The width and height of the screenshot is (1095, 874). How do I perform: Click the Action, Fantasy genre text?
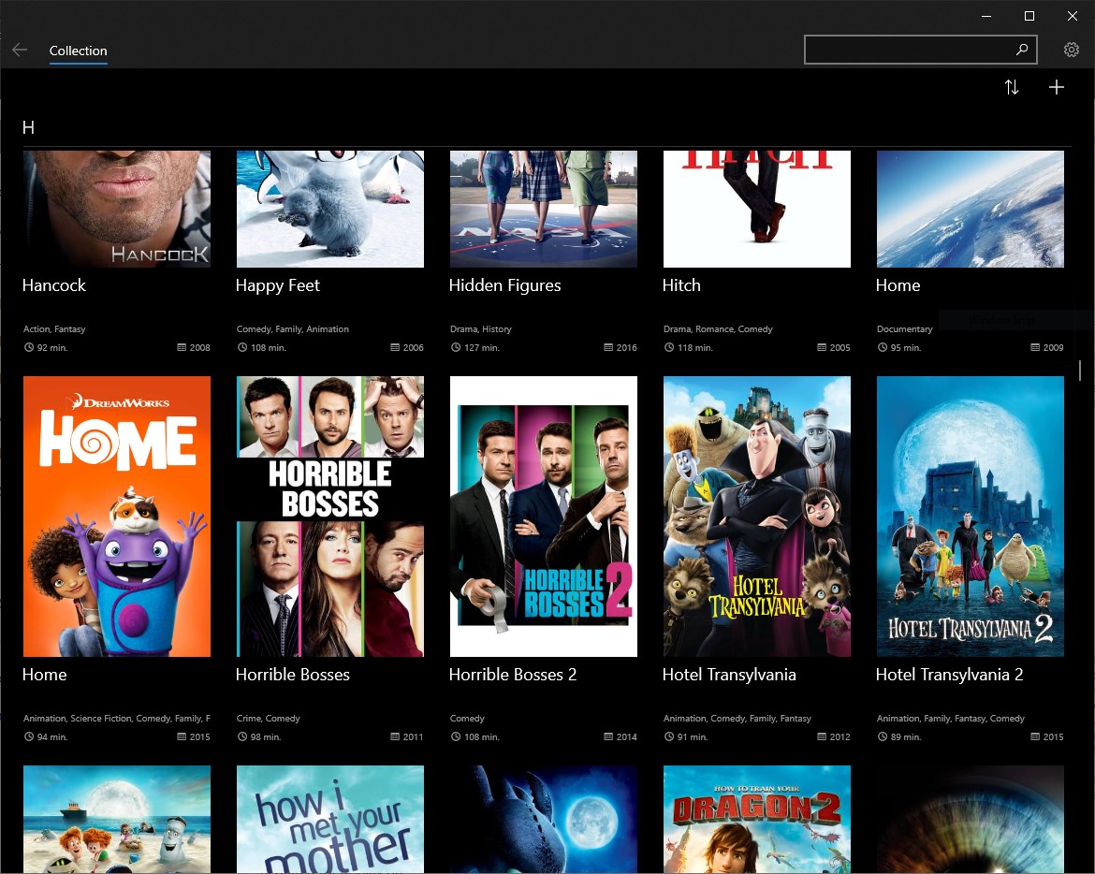coord(54,328)
